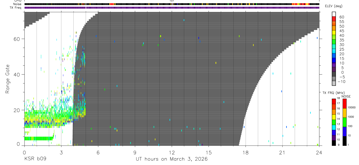The image size is (359, 165).
Task: Click the cyan swatch in TX FRQ color bar
Action: [x=334, y=127]
